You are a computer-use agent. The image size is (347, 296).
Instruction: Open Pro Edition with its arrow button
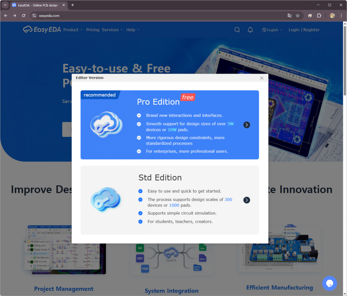tap(247, 125)
